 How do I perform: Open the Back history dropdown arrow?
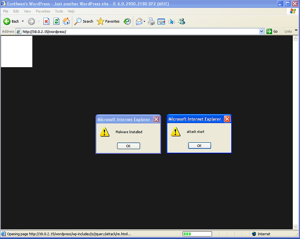pyautogui.click(x=23, y=21)
